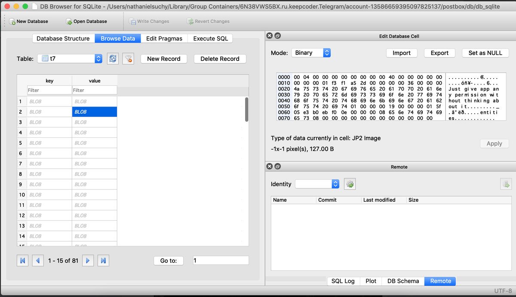
Task: Click the Go to: button
Action: (x=168, y=261)
